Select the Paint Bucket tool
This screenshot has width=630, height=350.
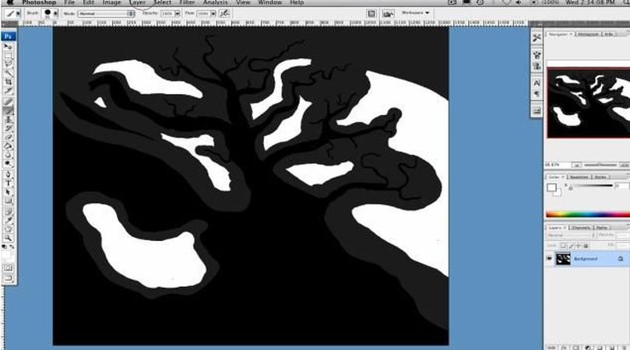click(9, 145)
